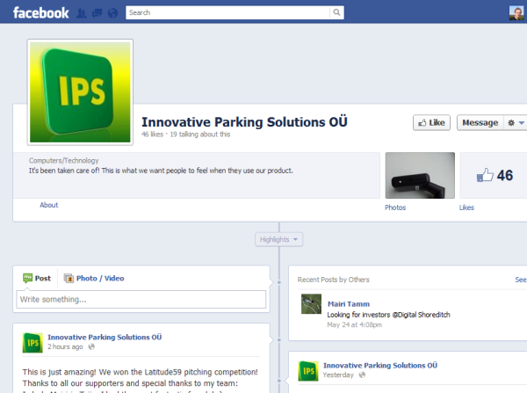Image resolution: width=527 pixels, height=393 pixels.
Task: Click the public globe icon beside 2 hours ago
Action: pos(91,346)
